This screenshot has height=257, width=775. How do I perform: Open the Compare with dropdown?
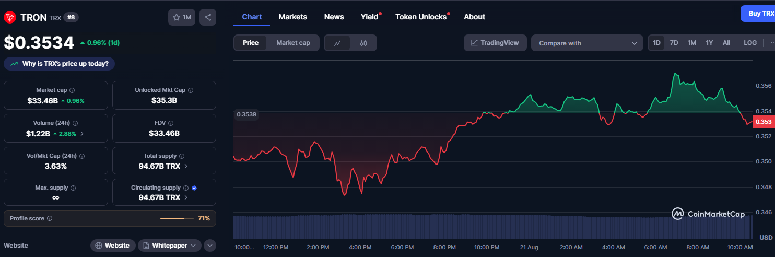(x=587, y=43)
